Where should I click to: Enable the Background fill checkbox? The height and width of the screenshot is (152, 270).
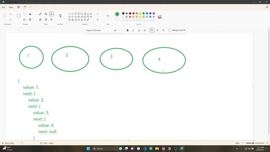[x=170, y=30]
